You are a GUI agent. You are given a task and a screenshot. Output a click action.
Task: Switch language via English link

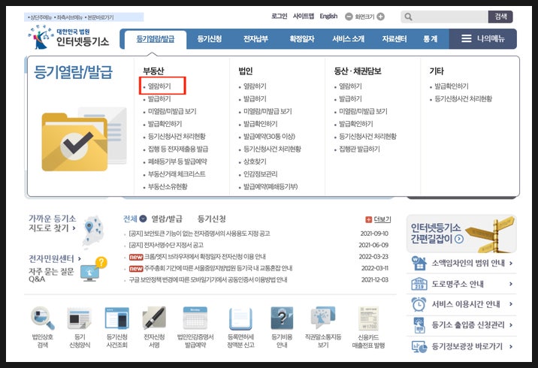pyautogui.click(x=328, y=16)
